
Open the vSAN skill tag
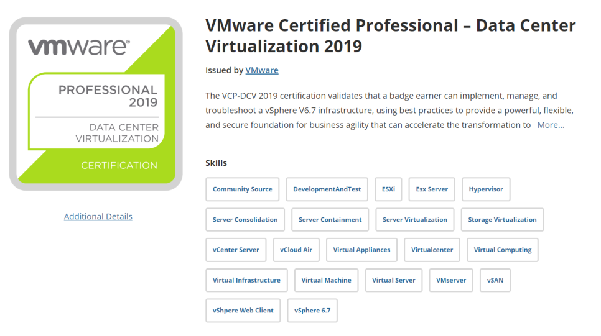[495, 280]
